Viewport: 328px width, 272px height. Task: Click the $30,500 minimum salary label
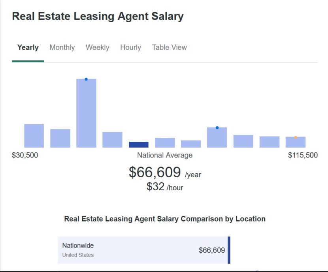[25, 155]
